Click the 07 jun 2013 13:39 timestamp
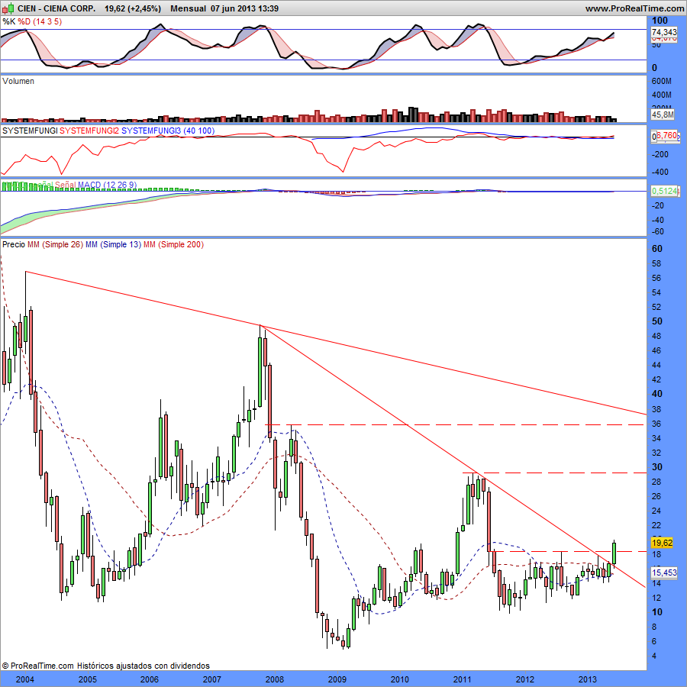The image size is (687, 687). [x=244, y=8]
